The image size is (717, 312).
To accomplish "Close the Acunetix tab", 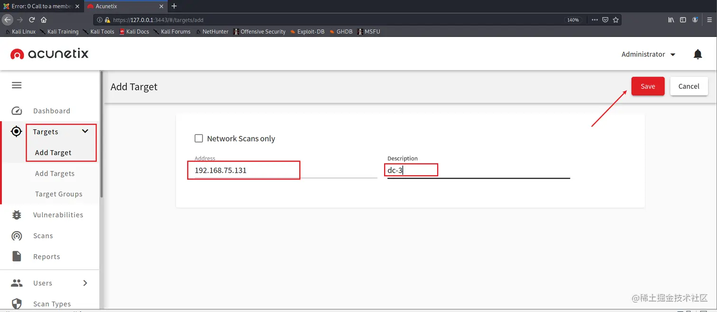I will 161,6.
